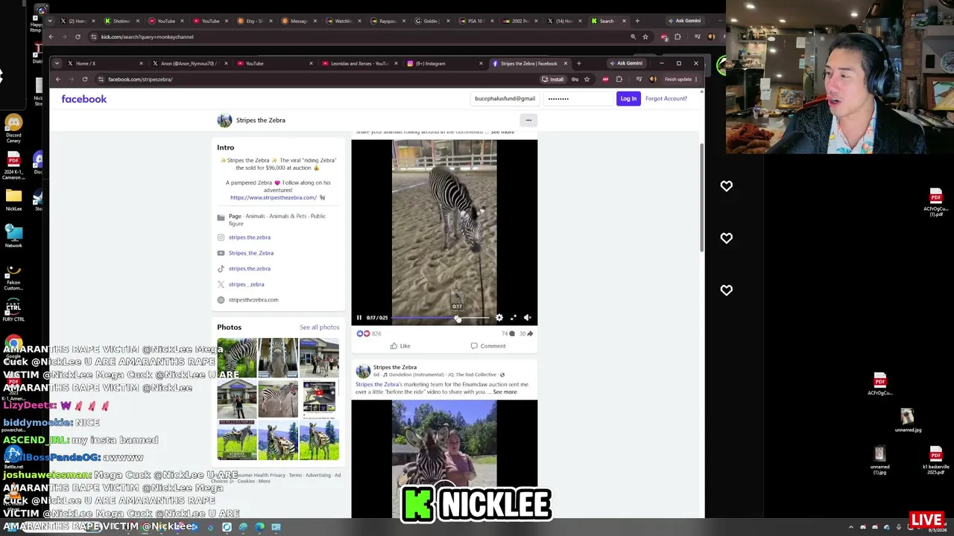This screenshot has height=536, width=954.
Task: Focus the Facebook email input field
Action: tap(505, 98)
